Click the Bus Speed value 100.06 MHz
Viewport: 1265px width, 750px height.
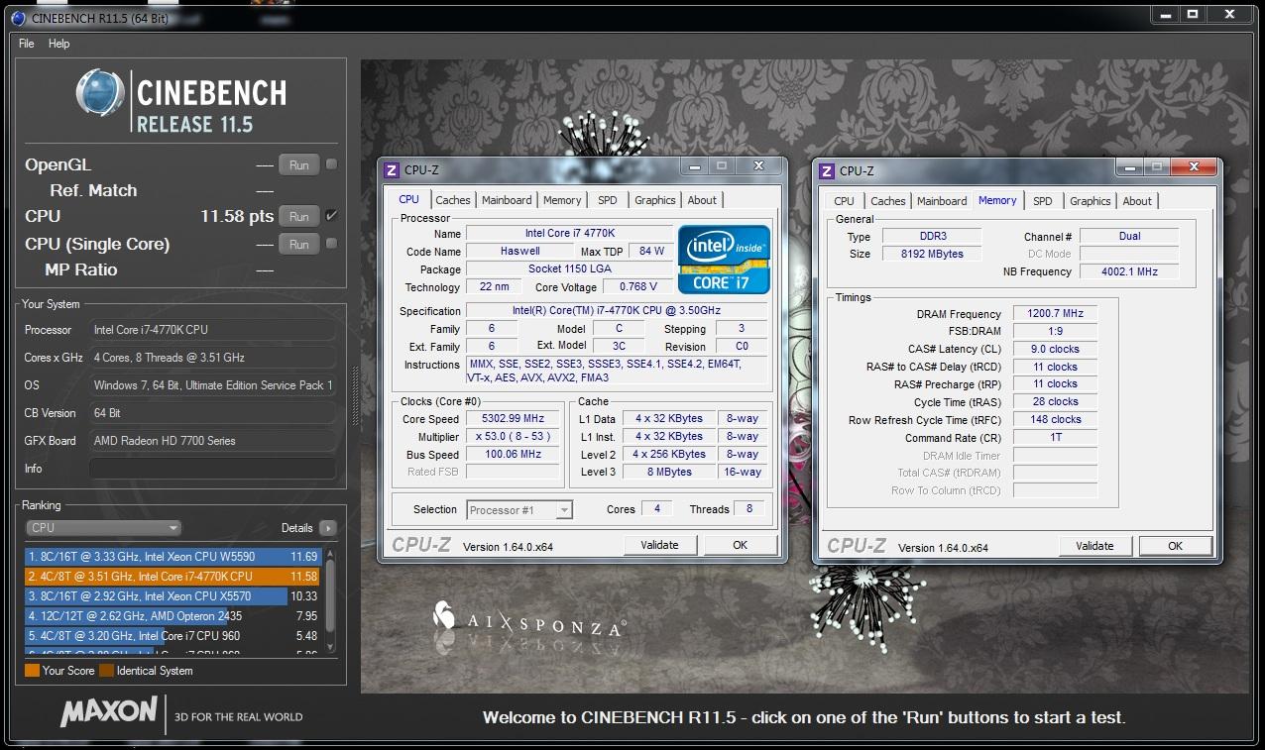pos(513,455)
